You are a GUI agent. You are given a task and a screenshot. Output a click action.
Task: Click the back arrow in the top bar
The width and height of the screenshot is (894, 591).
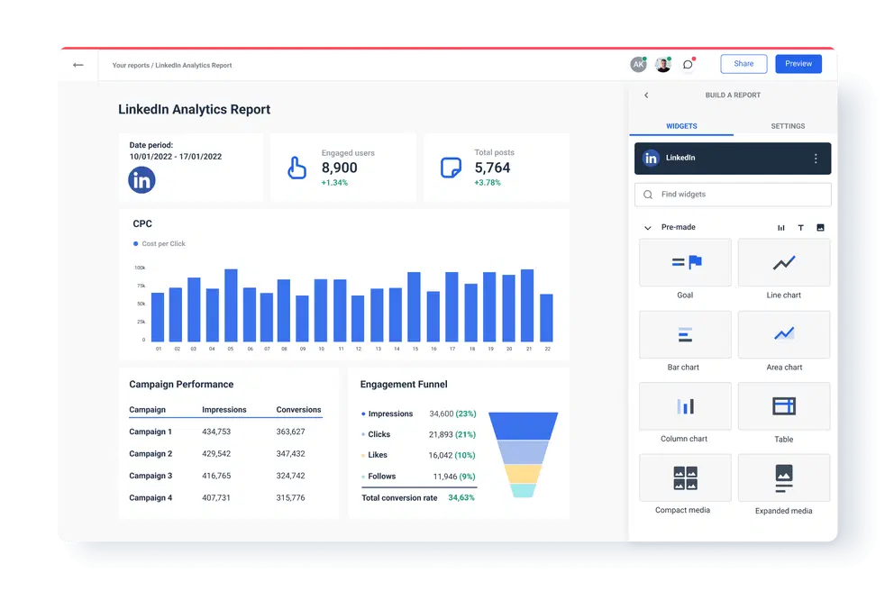coord(78,65)
